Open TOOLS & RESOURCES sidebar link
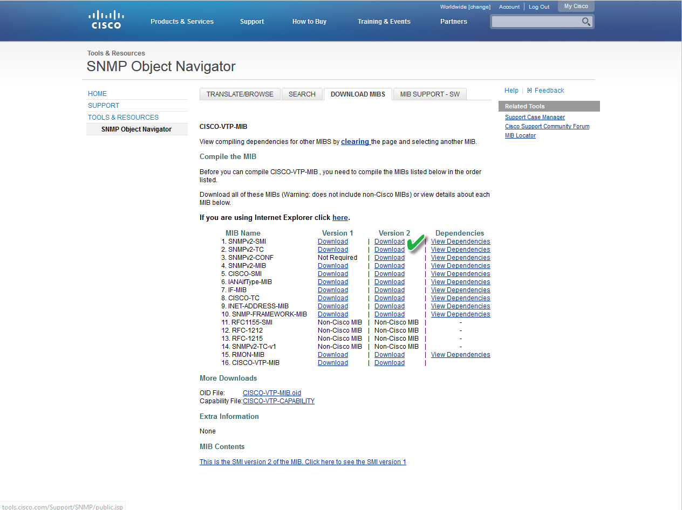This screenshot has width=682, height=510. (123, 118)
